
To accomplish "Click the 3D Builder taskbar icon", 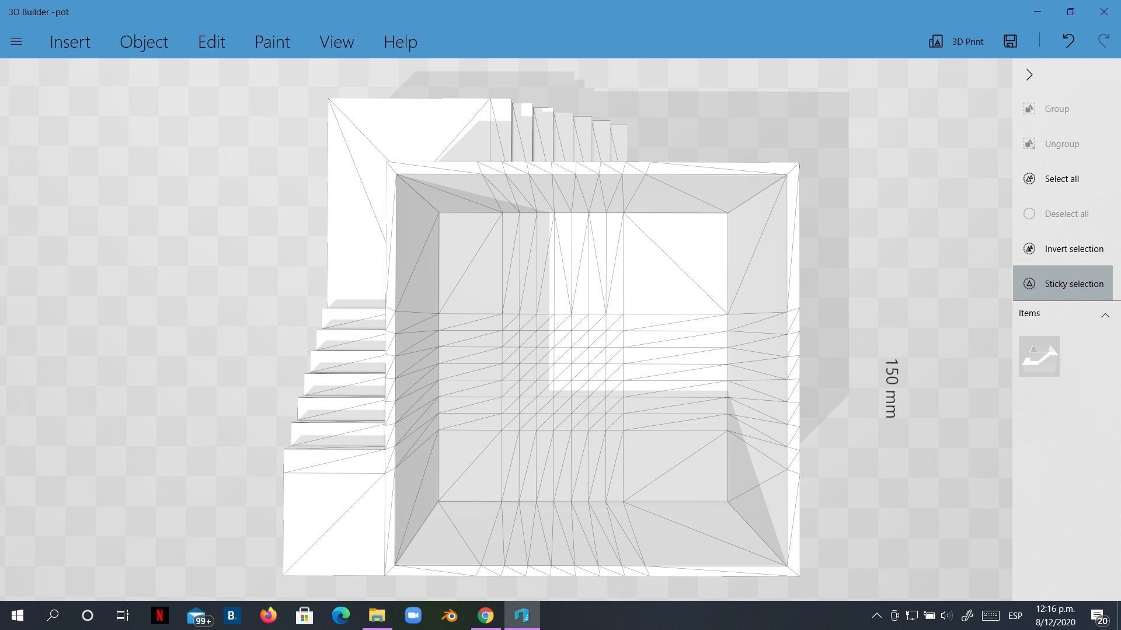I will (x=522, y=615).
